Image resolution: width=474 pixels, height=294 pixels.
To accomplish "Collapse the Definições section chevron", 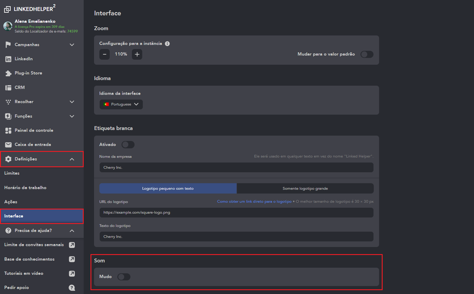I will point(72,159).
